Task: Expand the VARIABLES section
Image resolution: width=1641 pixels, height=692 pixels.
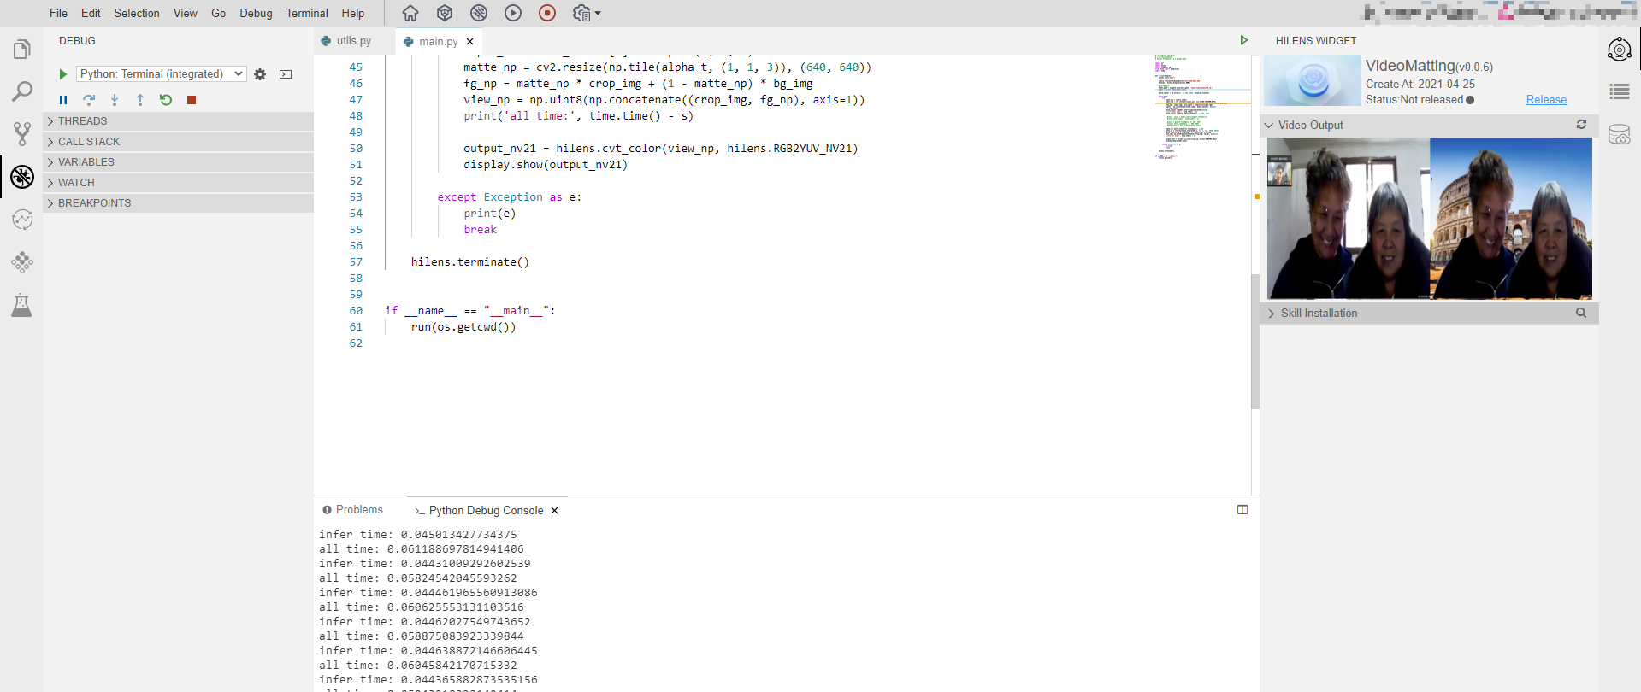Action: [x=179, y=162]
